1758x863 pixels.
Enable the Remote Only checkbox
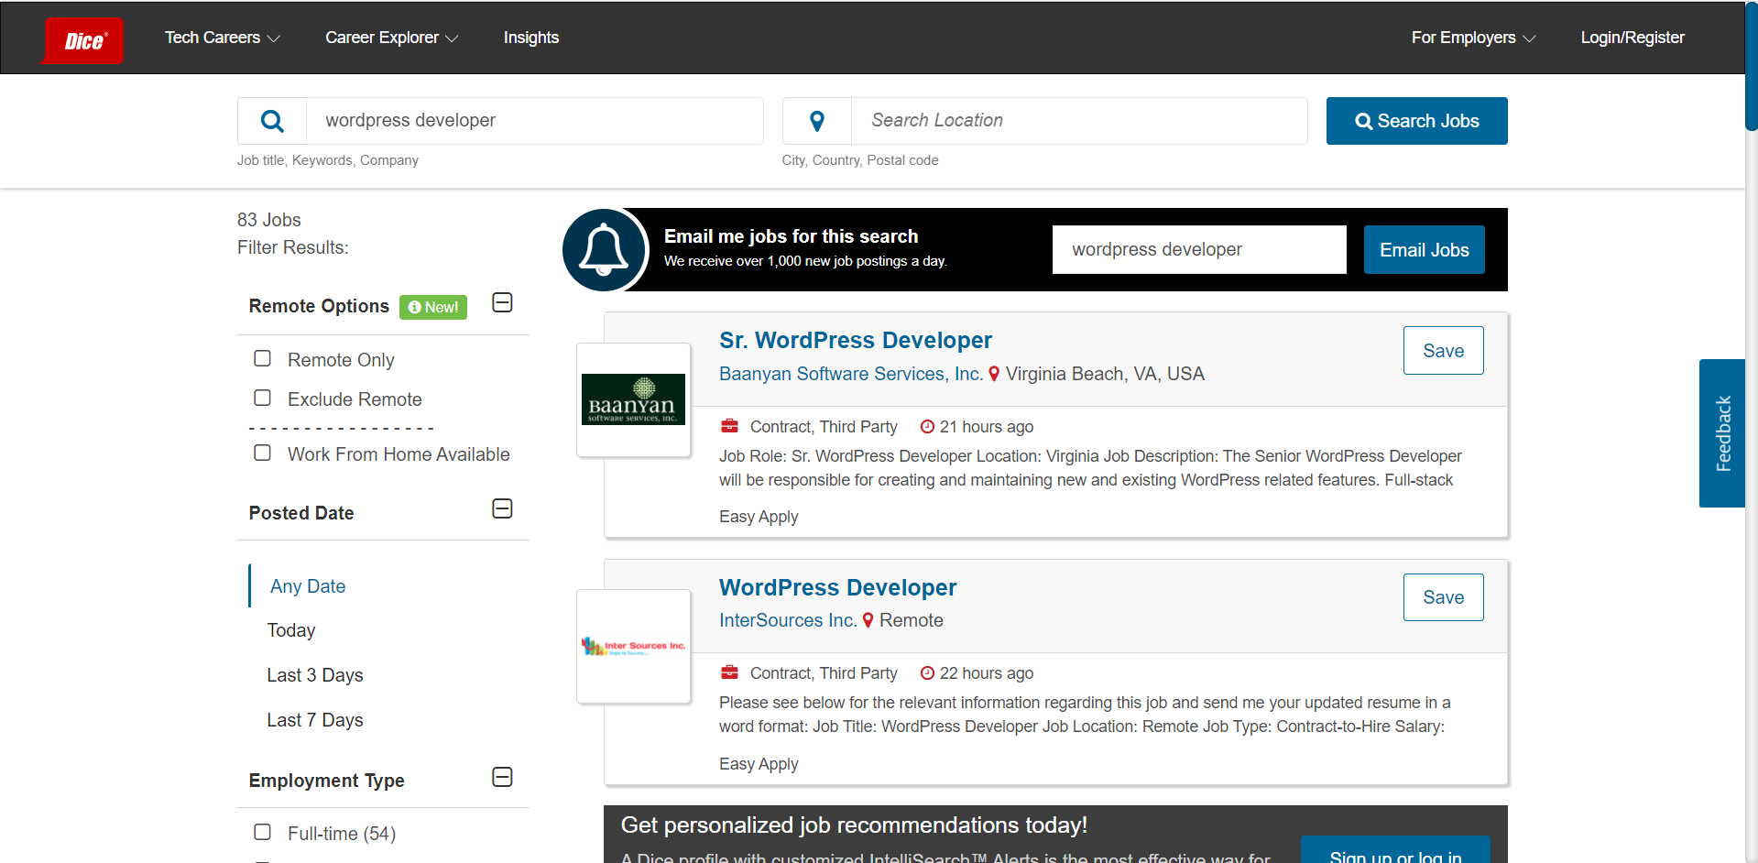pyautogui.click(x=263, y=359)
